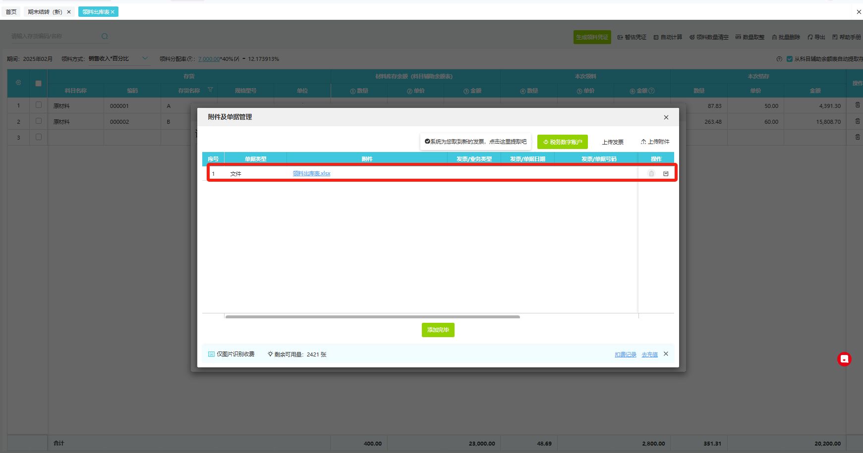Switch to the 期末结转（新） tab
Image resolution: width=863 pixels, height=453 pixels.
(x=45, y=12)
